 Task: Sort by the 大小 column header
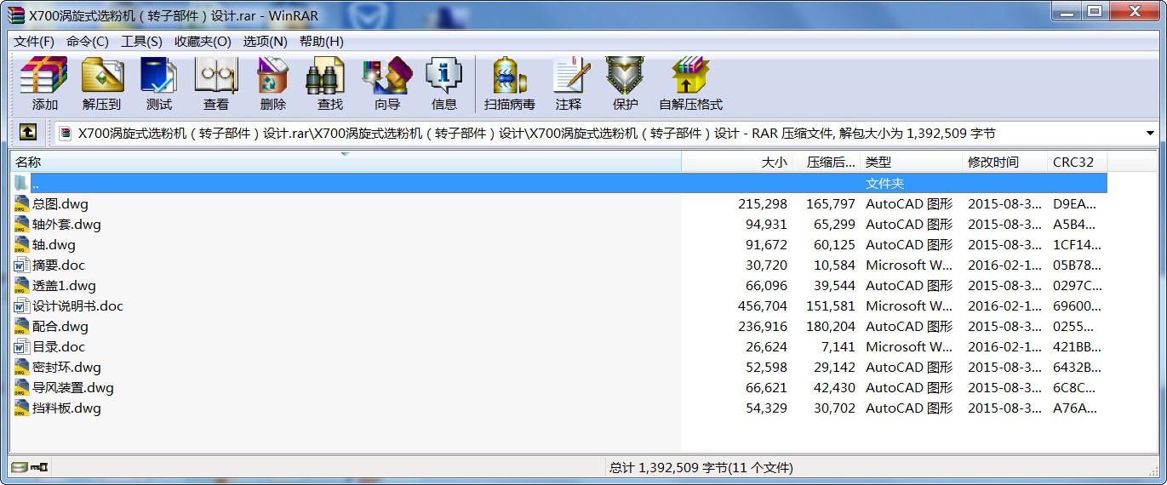737,162
